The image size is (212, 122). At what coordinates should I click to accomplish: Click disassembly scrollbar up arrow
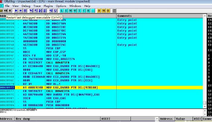(x=205, y=16)
